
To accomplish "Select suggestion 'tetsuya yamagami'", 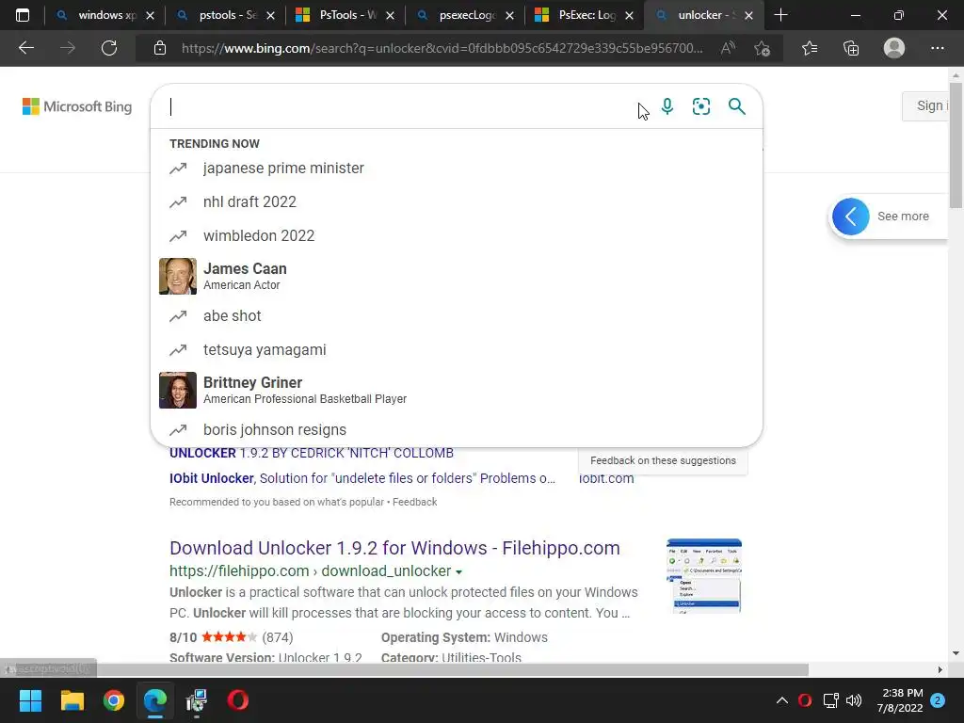I will 457,349.
